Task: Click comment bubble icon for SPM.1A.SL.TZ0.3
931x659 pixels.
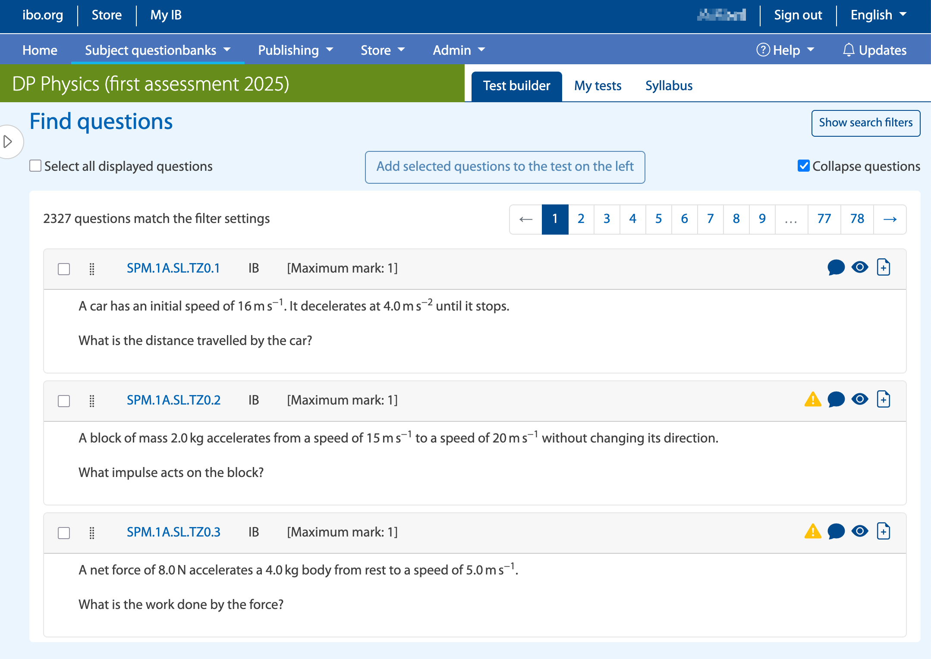Action: (x=836, y=531)
